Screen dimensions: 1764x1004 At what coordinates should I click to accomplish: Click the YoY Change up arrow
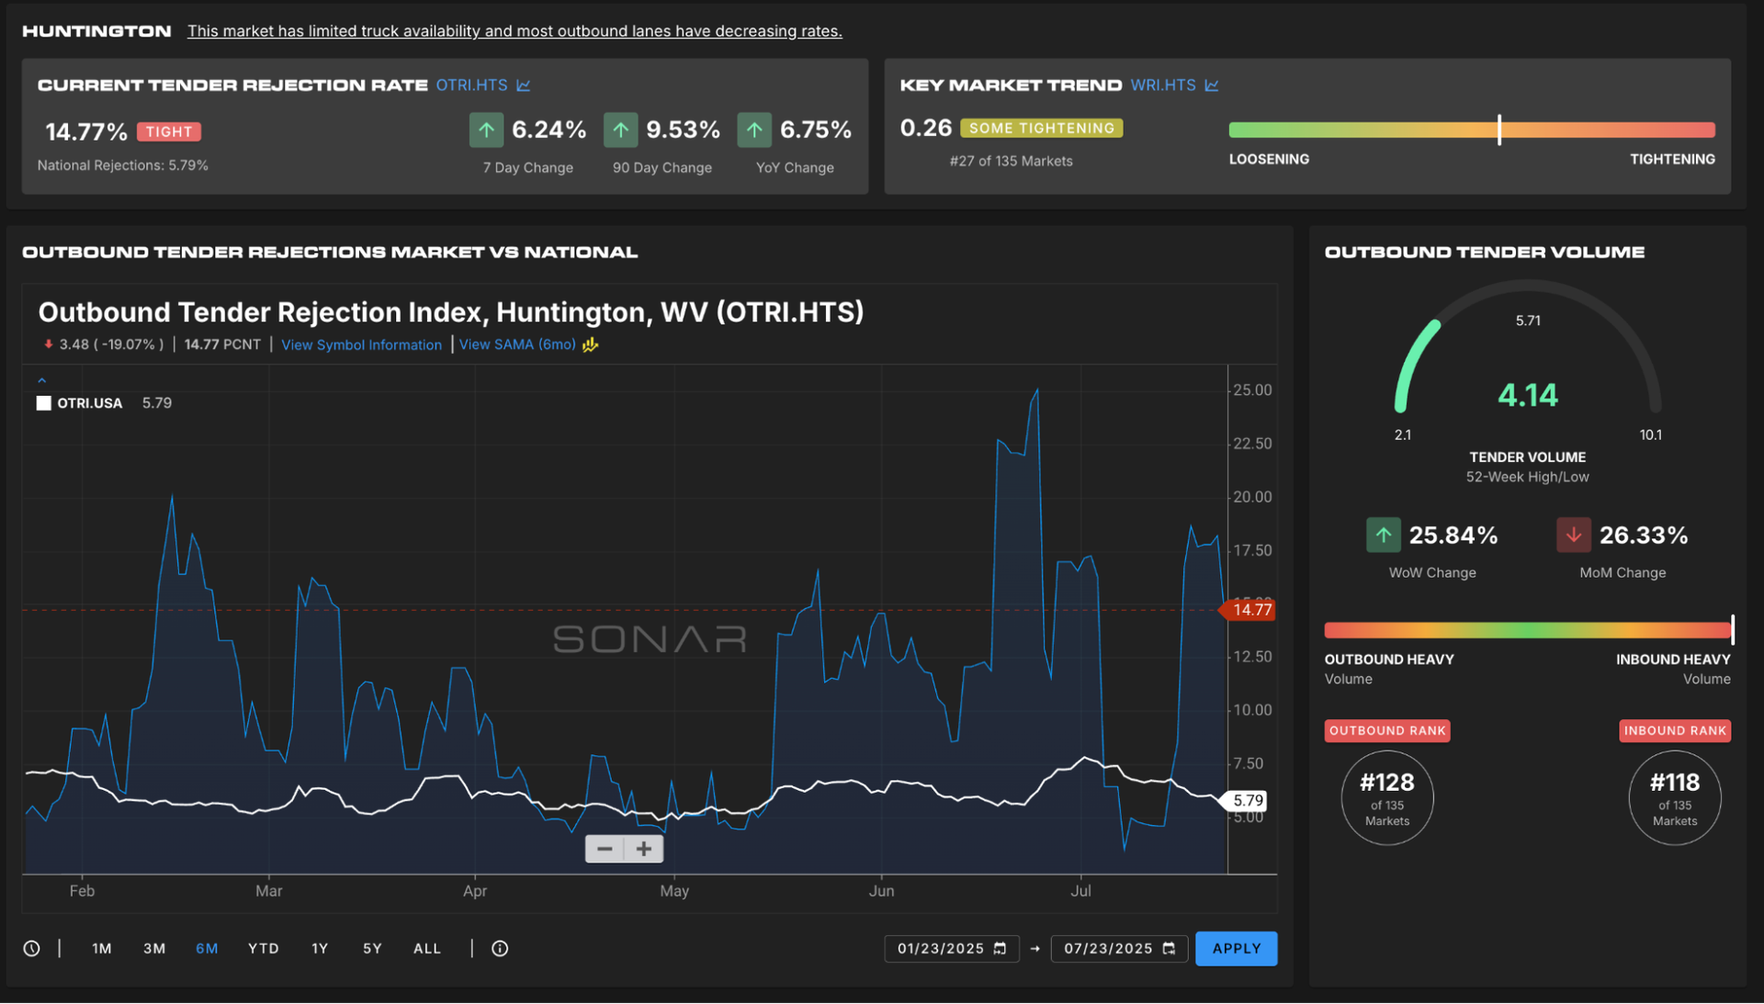pyautogui.click(x=754, y=130)
